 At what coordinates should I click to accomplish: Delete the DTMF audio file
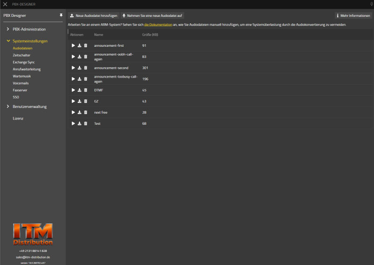pyautogui.click(x=86, y=90)
